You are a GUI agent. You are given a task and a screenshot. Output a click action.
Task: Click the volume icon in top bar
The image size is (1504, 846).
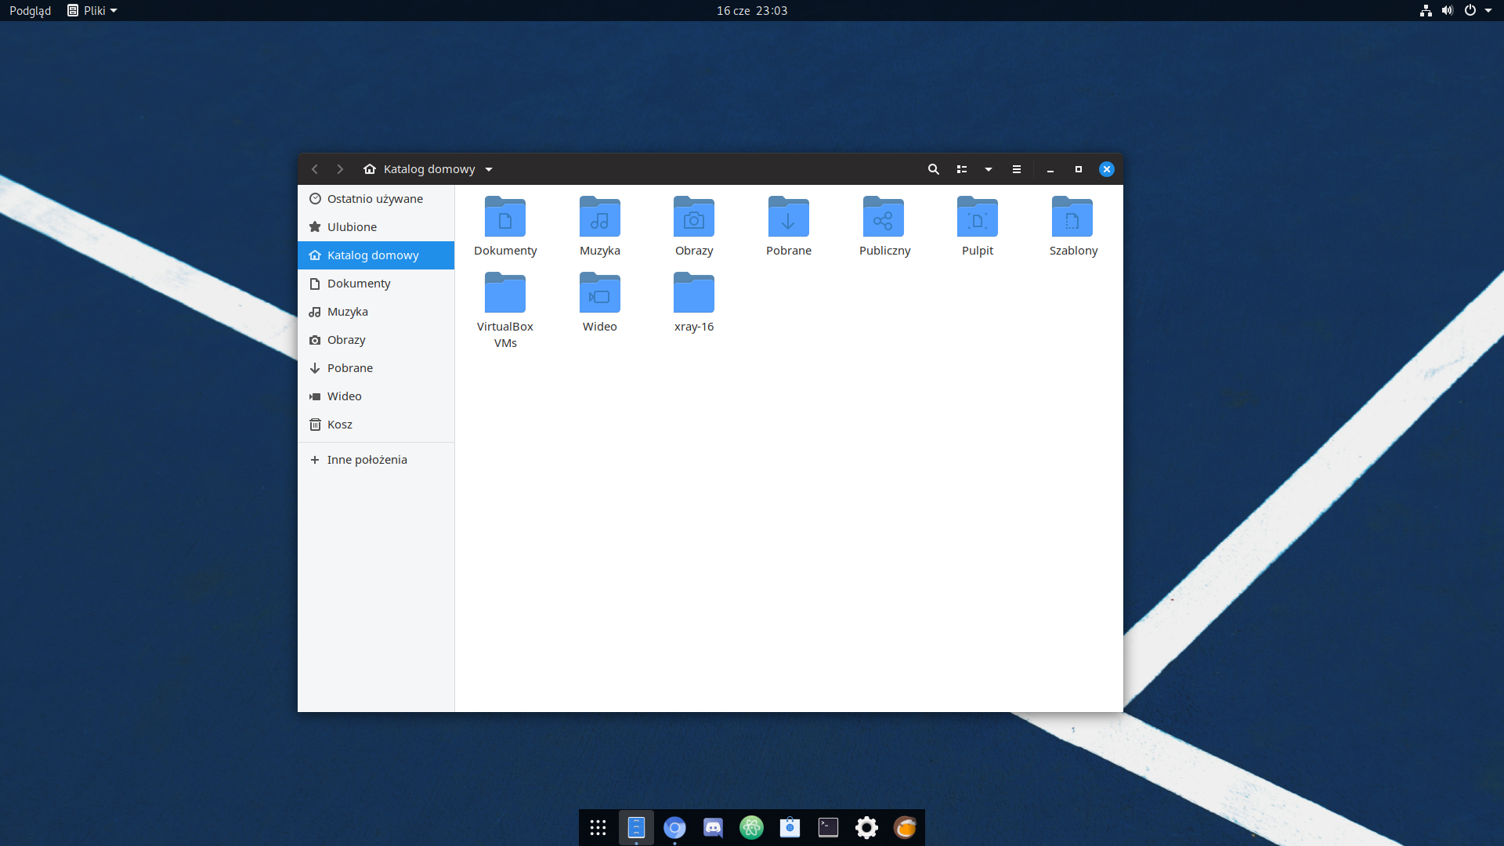[x=1448, y=10]
